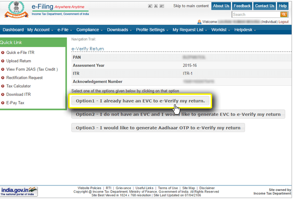Open Upload Return quick link
Screen dimensions: 293x208
(19, 61)
